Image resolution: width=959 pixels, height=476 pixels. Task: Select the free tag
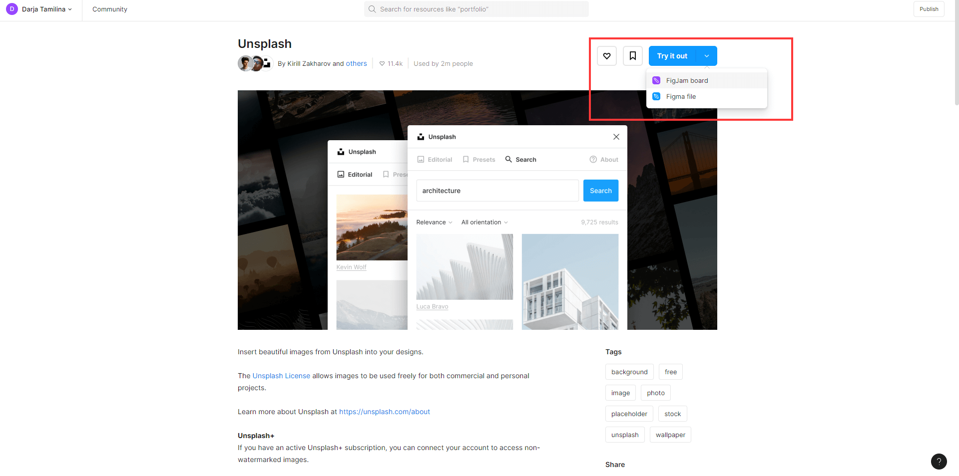coord(671,372)
